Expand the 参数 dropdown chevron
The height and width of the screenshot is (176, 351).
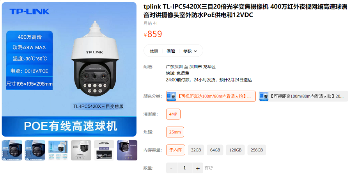coord(195,51)
